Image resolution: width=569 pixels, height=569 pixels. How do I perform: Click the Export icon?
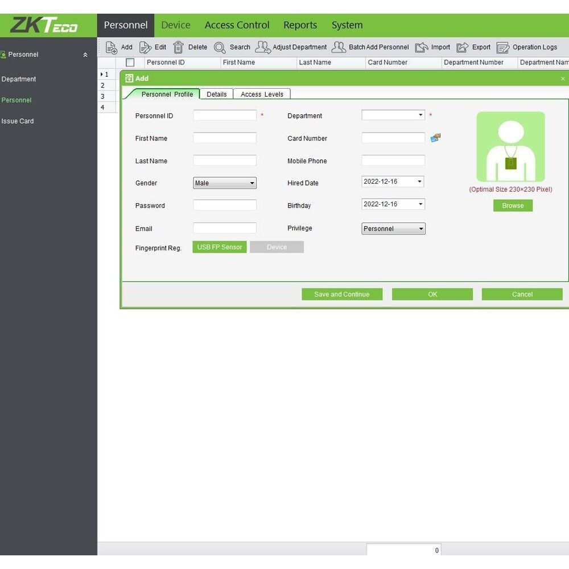(462, 48)
